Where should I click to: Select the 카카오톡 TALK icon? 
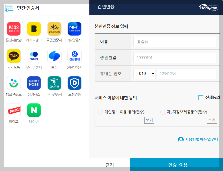coord(14,56)
